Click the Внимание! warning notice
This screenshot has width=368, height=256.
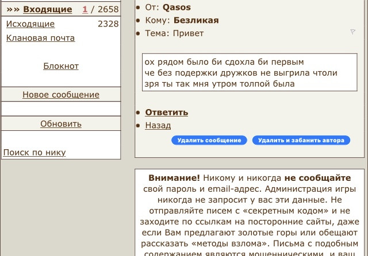[x=174, y=178]
